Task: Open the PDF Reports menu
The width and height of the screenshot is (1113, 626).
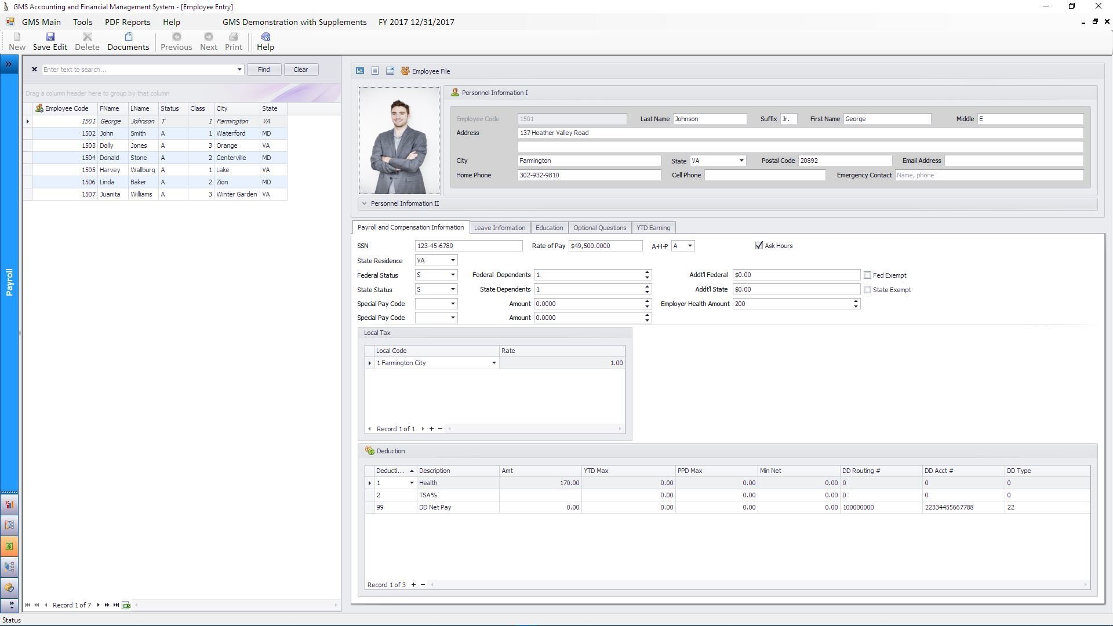Action: click(128, 22)
